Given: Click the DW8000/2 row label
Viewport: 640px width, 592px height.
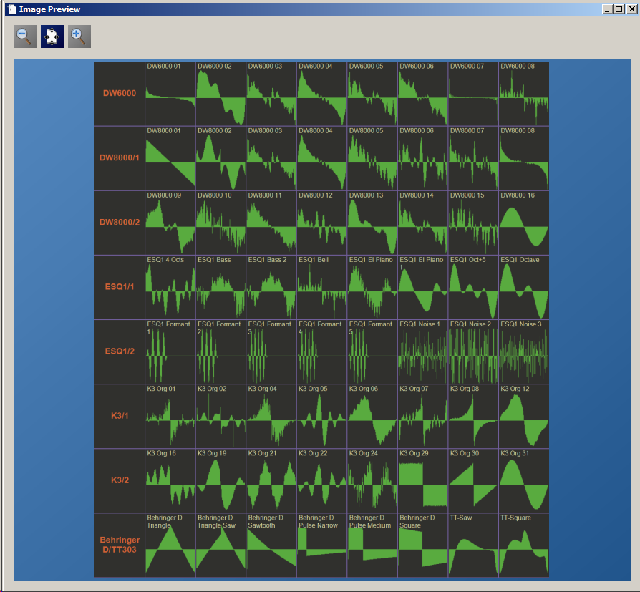Looking at the screenshot, I should (120, 222).
